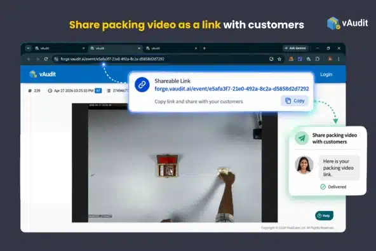Click the install app icon in address bar
376x251 pixels.
click(x=271, y=59)
